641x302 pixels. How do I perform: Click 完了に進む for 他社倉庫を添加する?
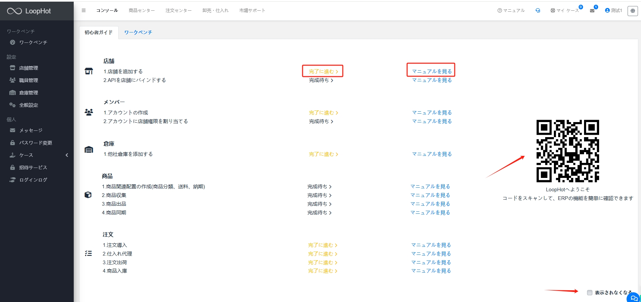point(323,154)
